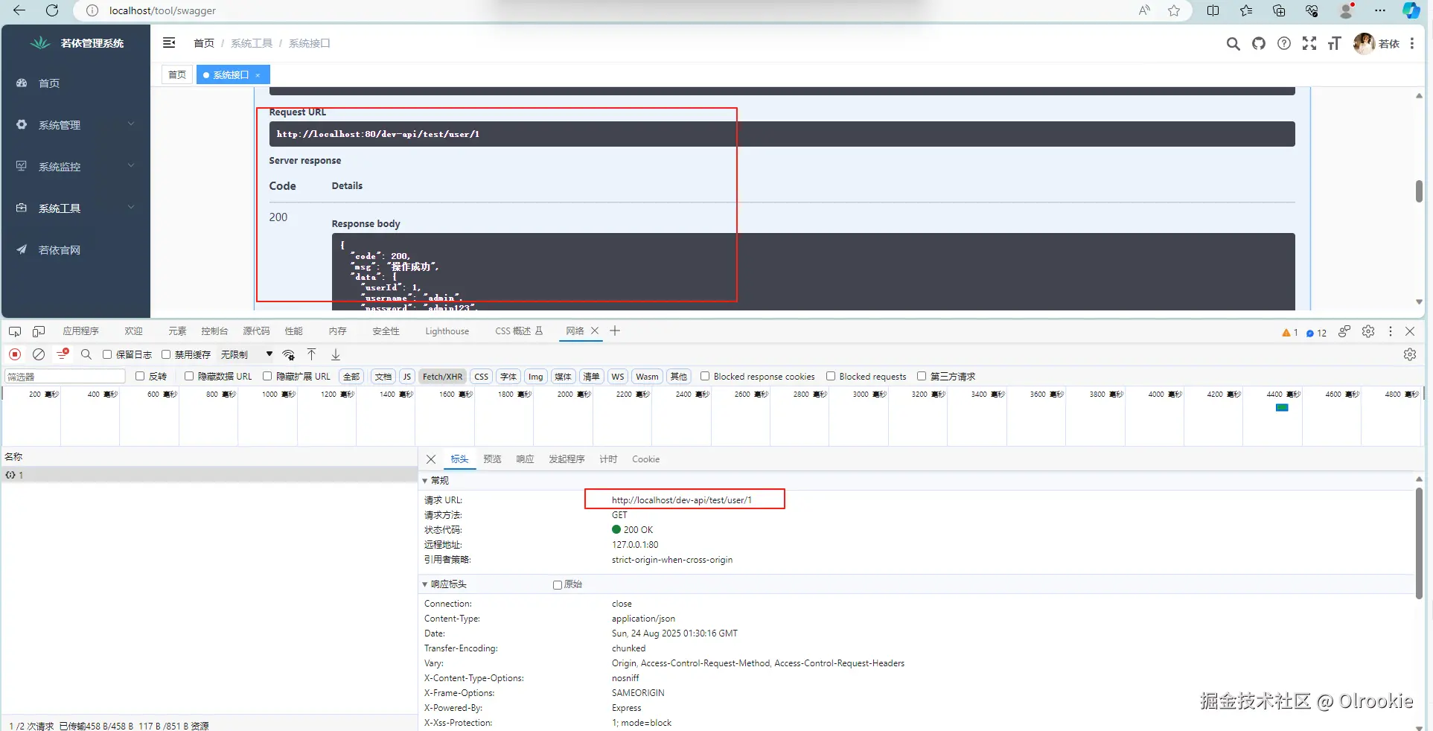Click the browser refresh icon

[52, 10]
